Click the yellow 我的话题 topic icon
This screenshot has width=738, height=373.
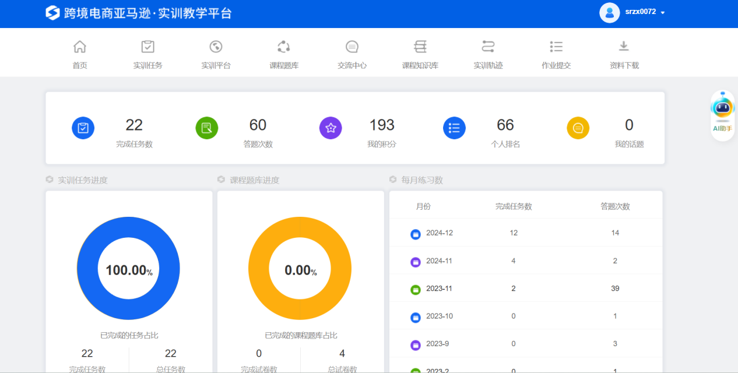tap(578, 128)
